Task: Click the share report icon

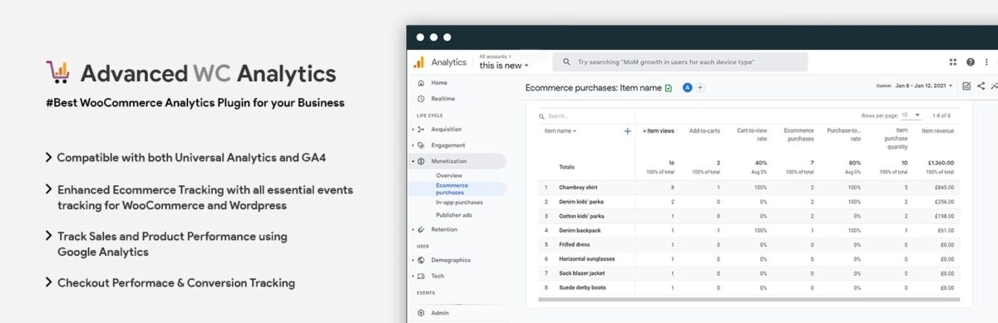Action: 981,86
